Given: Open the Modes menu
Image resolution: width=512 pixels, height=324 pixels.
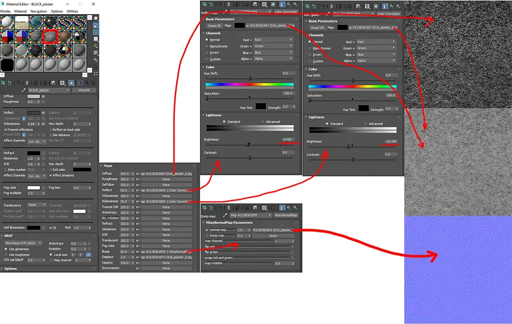Looking at the screenshot, I should pos(5,11).
